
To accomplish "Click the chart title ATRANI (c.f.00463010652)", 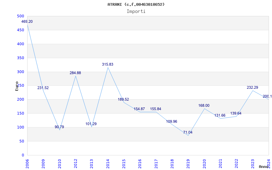I will tap(136, 4).
